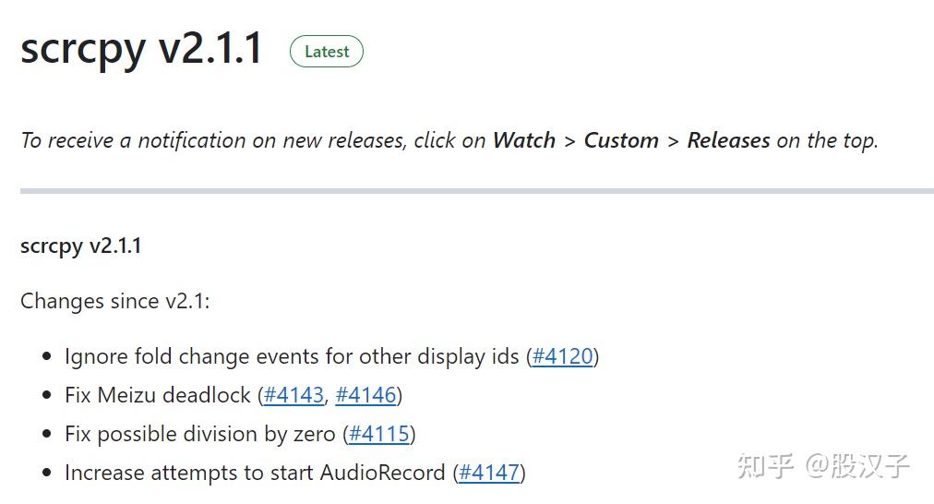Follow the #4146 issue link
This screenshot has width=934, height=504.
tap(365, 395)
